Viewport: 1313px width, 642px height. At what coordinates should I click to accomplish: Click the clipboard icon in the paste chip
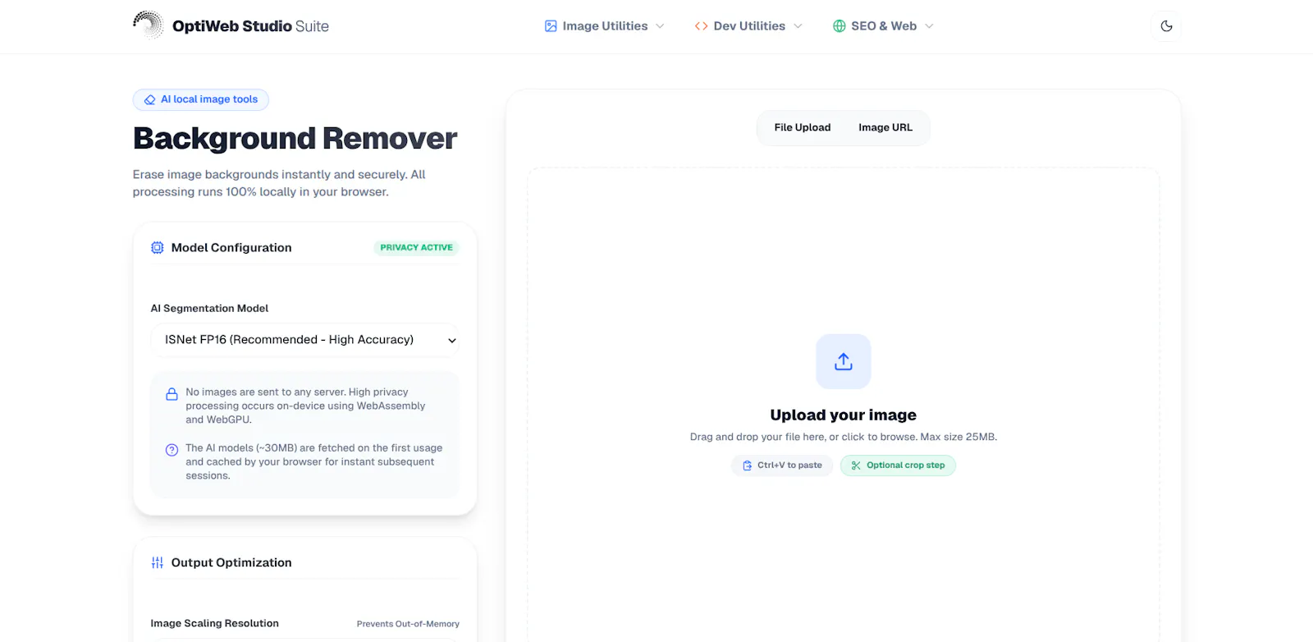747,465
